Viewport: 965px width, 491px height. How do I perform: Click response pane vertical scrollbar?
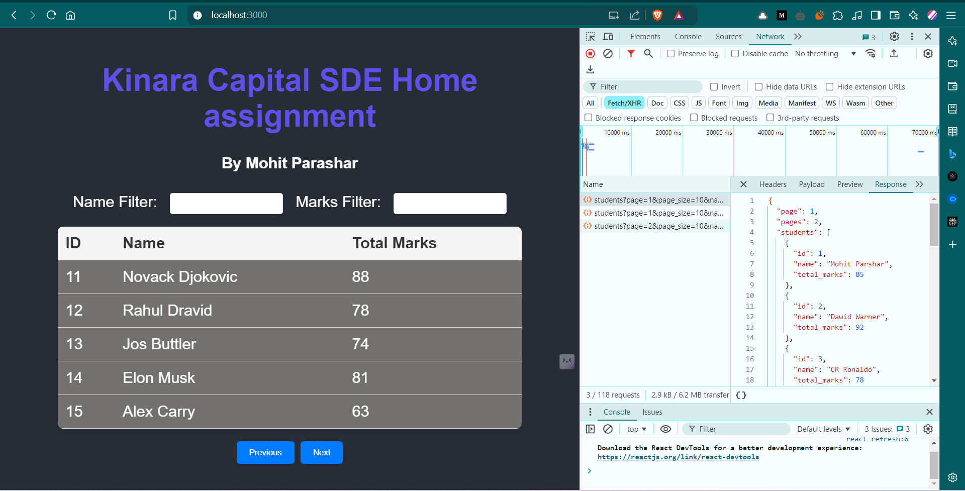[934, 224]
